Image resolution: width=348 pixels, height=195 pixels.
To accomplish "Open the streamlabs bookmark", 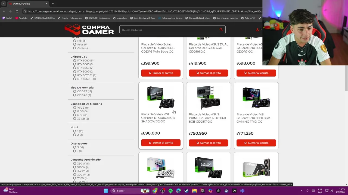I will click(x=120, y=18).
